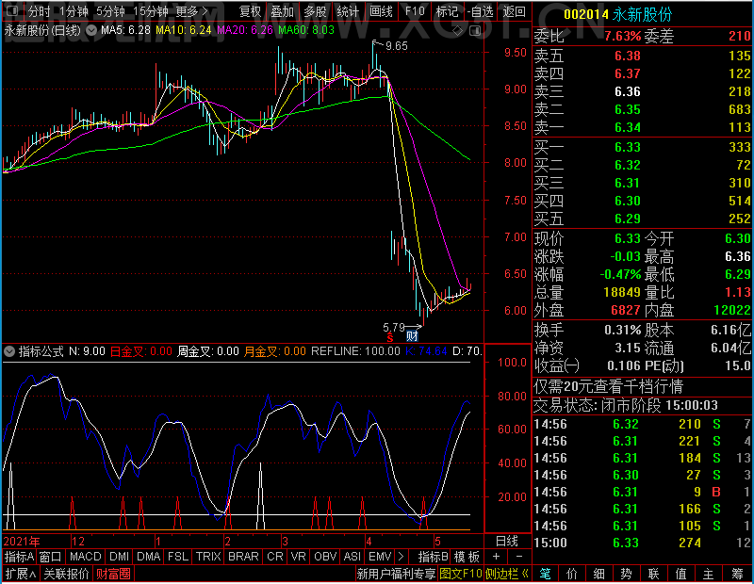
Task: Toggle the window layout icon beside 分时
Action: click(x=13, y=10)
